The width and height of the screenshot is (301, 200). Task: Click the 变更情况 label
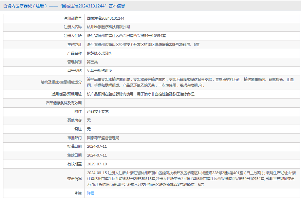(74, 179)
